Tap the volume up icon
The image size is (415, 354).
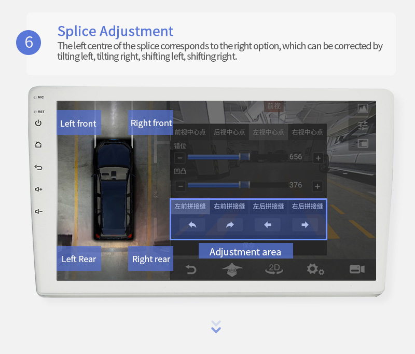tap(38, 189)
